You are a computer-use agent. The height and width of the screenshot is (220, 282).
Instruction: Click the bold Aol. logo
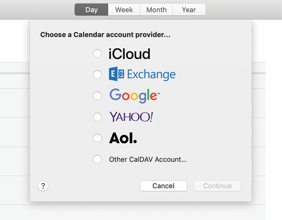[x=123, y=138]
